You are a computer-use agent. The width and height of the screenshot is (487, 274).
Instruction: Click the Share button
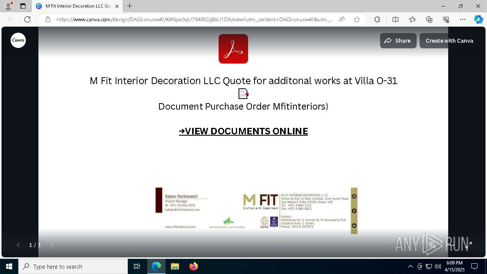[398, 41]
